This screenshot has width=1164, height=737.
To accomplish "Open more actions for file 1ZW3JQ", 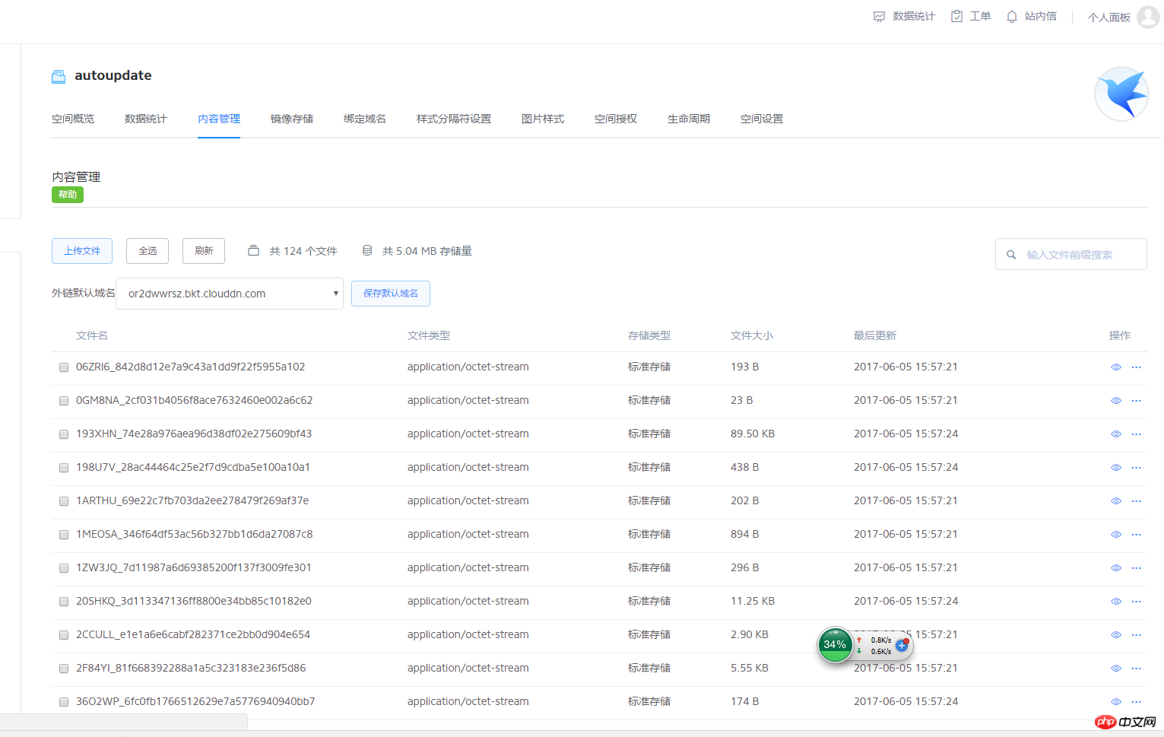I will point(1137,568).
